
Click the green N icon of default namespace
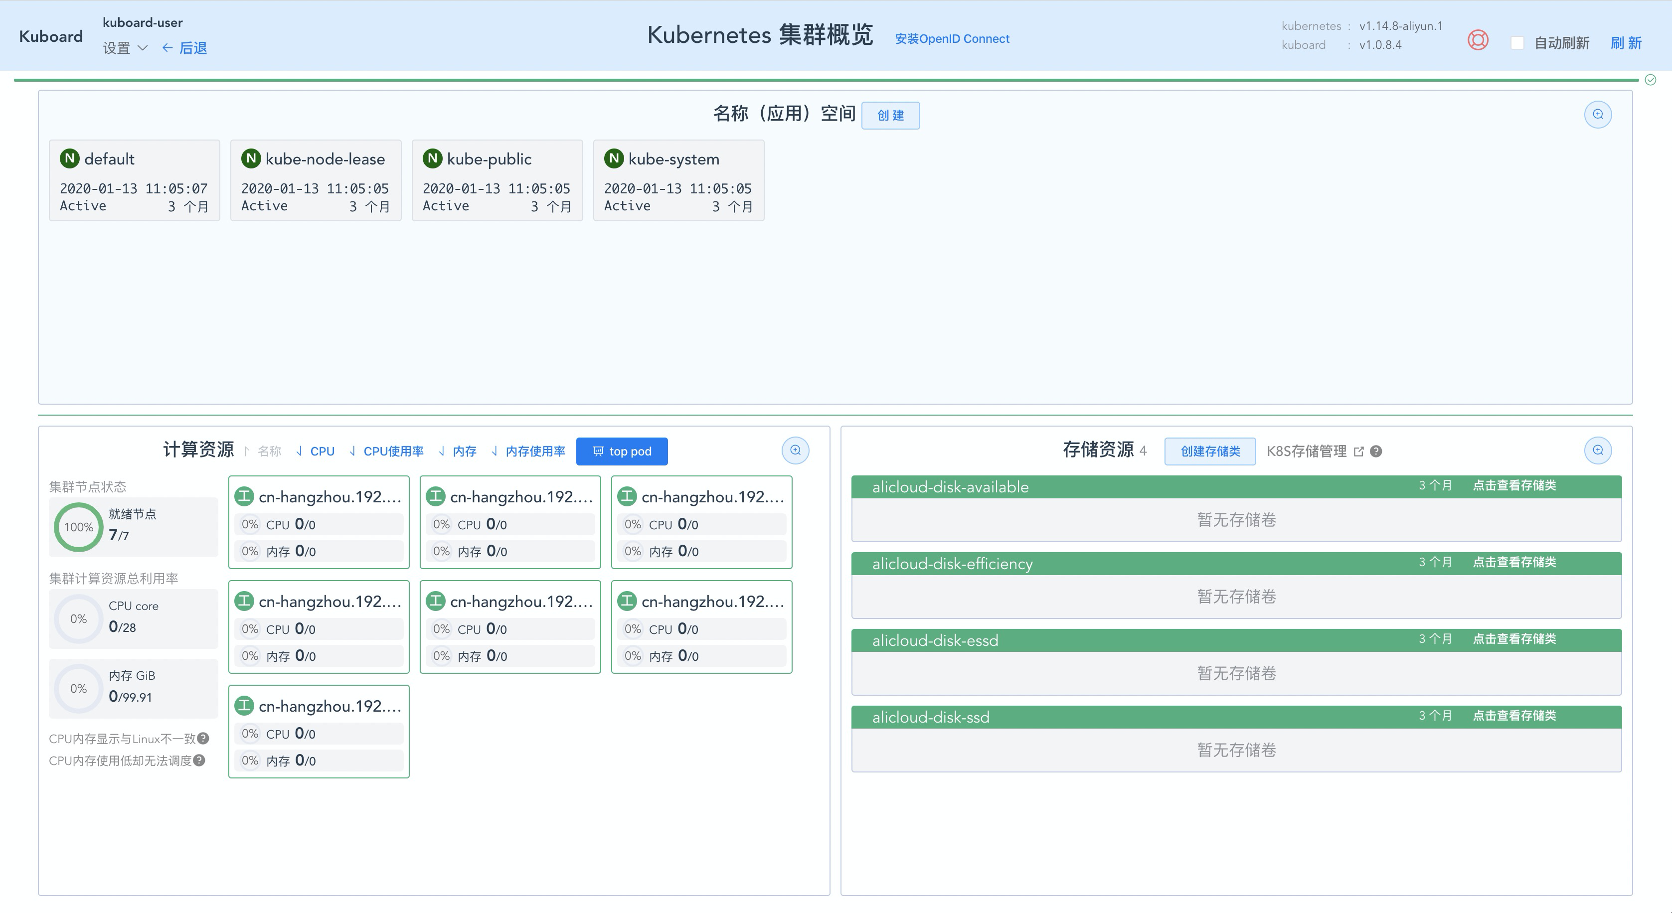click(x=69, y=158)
